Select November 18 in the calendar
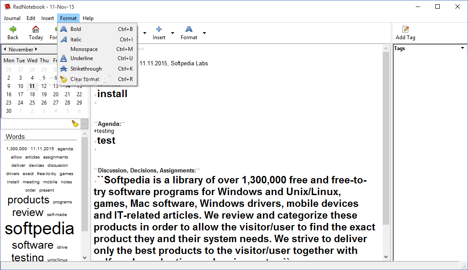Viewport: 468px width, 270px height. (32, 94)
